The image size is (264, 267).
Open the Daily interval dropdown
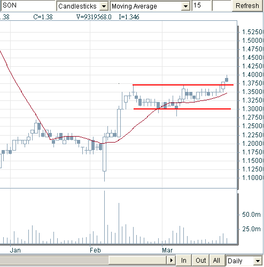(258, 261)
